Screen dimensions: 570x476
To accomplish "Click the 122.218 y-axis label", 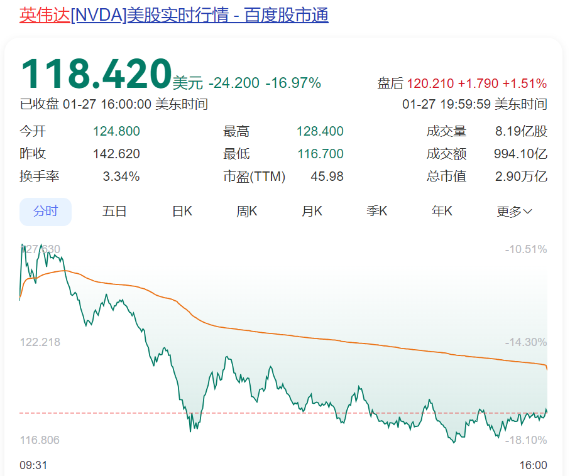I will click(x=40, y=342).
